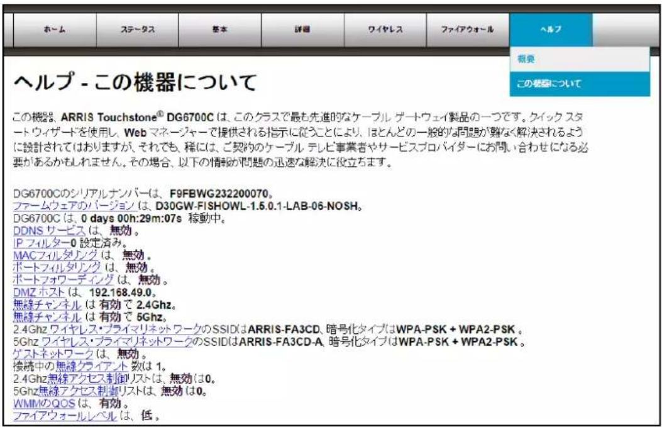Click firmware text D30GW-FISHOWL-1.5.0.1-LAB-06-NOSH

[x=258, y=206]
